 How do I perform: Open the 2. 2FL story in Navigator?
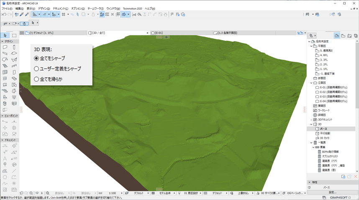click(324, 64)
